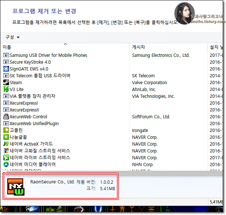Click the 네이버 미디어 플레이어 icon
This screenshot has width=226, height=215.
(x=6, y=164)
